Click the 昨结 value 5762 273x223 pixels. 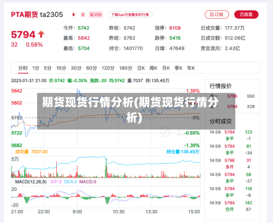(x=129, y=38)
